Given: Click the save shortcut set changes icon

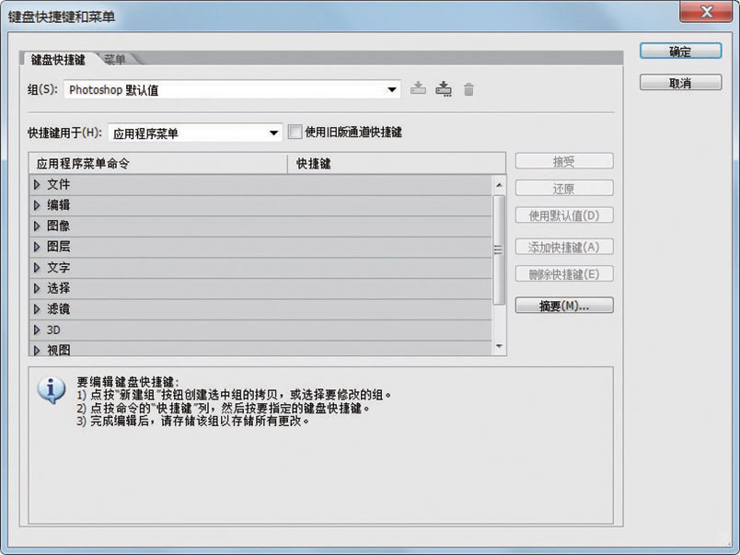Looking at the screenshot, I should tap(419, 89).
